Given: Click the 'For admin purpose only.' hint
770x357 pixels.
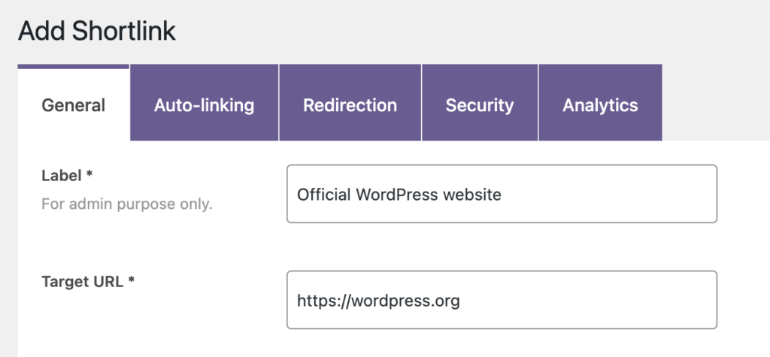Looking at the screenshot, I should [126, 204].
